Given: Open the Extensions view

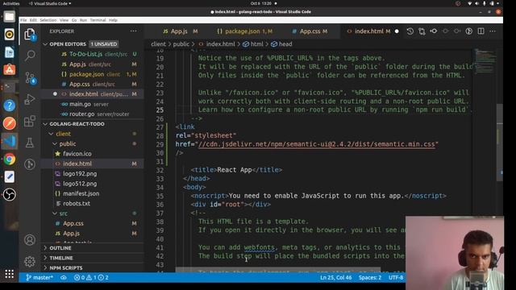Looking at the screenshot, I should [30, 121].
